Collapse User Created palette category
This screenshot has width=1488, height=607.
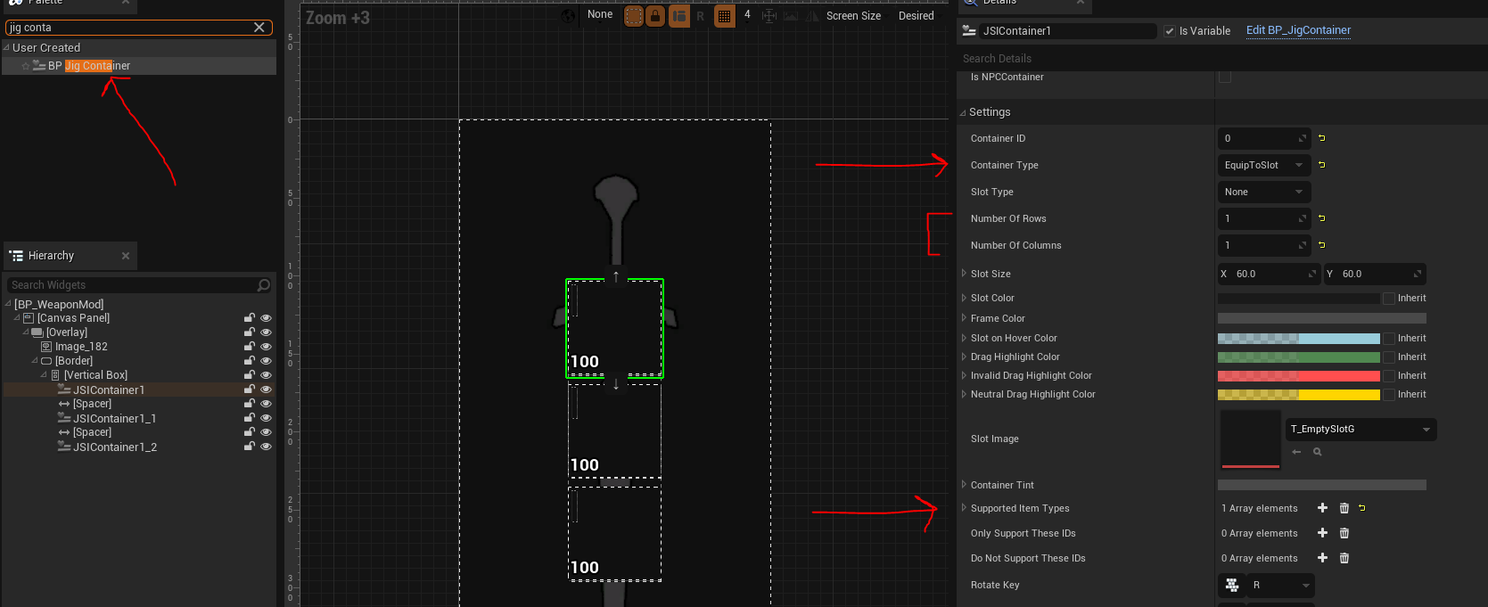click(x=6, y=48)
